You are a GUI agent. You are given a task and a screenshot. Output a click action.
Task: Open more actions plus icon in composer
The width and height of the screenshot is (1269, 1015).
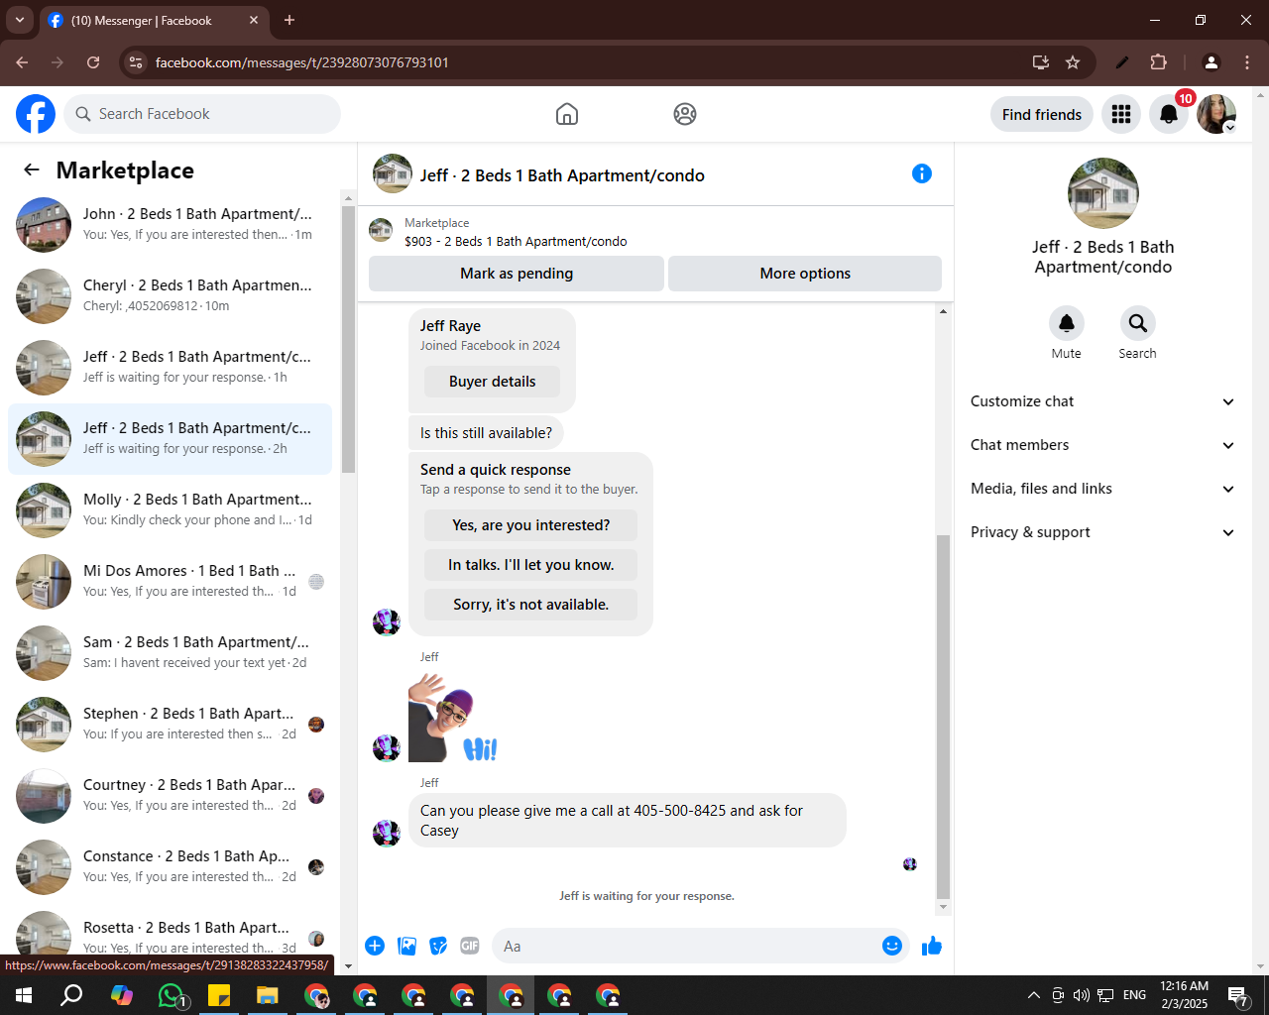pyautogui.click(x=375, y=946)
